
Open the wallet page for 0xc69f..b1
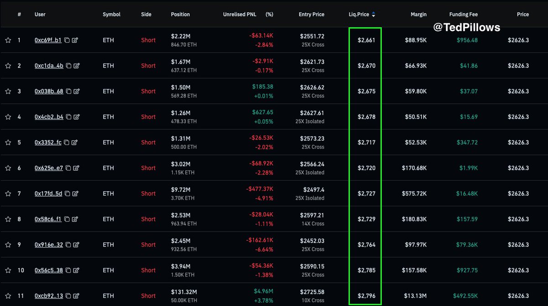click(49, 40)
